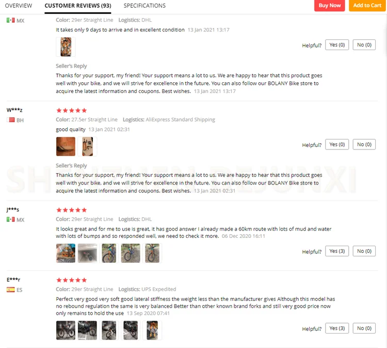Click the Add to Cart button
387x348 pixels.
click(x=367, y=6)
